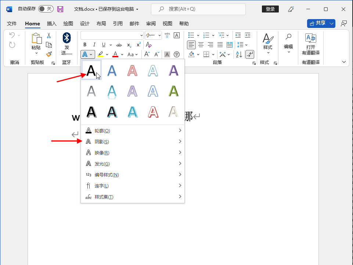The image size is (353, 265).
Task: Click the Bluetooth send icon
Action: click(x=66, y=44)
